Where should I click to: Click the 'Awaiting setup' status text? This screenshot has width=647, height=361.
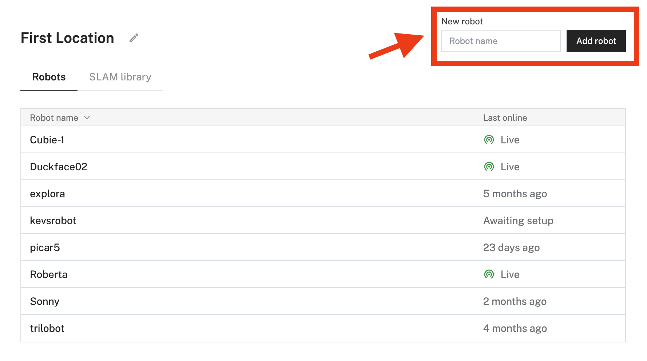[518, 221]
